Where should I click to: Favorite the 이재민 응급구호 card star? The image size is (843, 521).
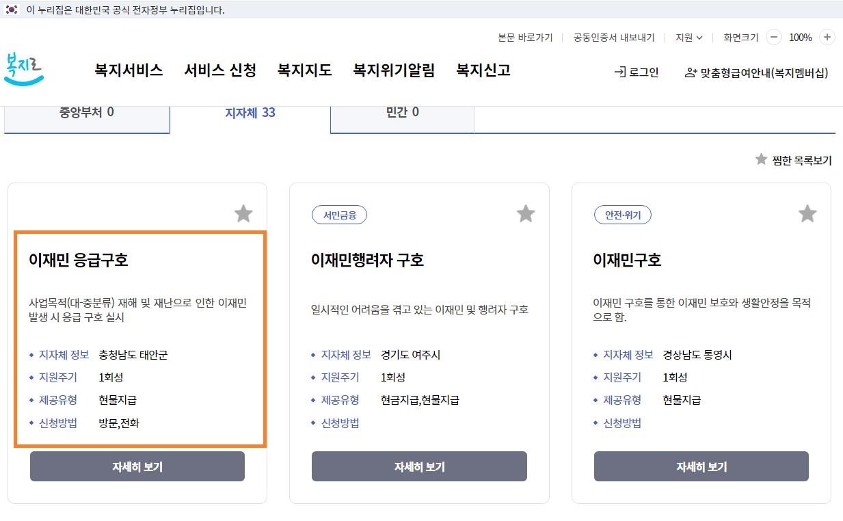[x=243, y=213]
